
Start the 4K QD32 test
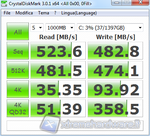[x=18, y=108]
